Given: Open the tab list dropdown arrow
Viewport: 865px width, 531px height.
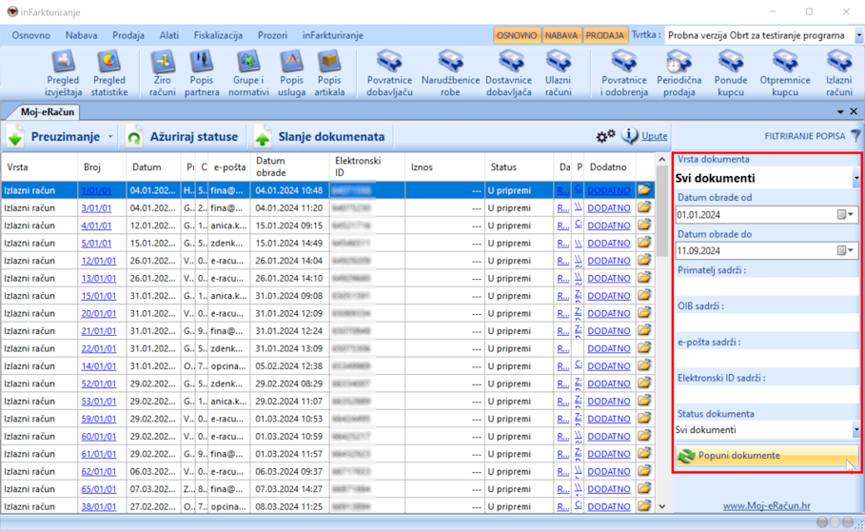Looking at the screenshot, I should coord(840,112).
